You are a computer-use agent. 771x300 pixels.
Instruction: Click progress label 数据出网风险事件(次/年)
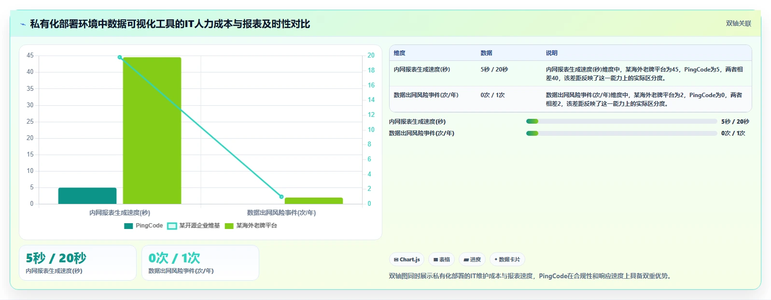(x=421, y=133)
